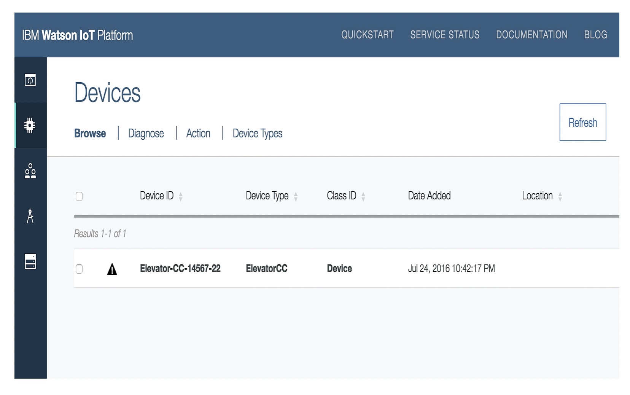Click the warning triangle on Elevator-CC-14567-22
Image resolution: width=630 pixels, height=395 pixels.
pos(111,269)
